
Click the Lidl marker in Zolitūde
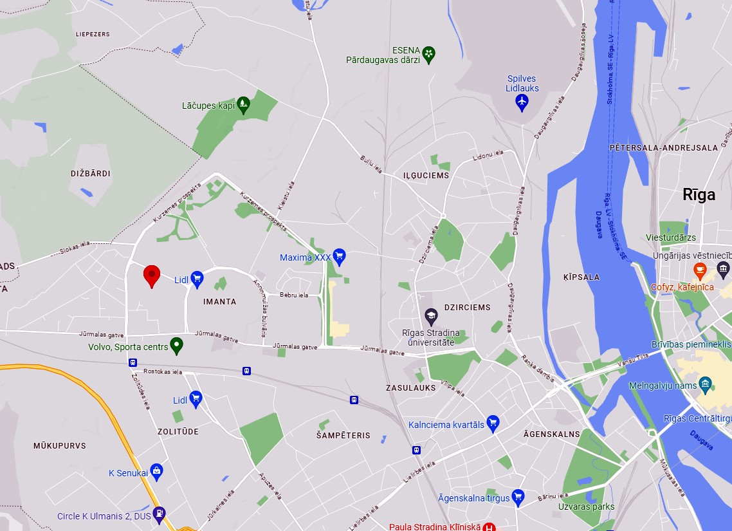pyautogui.click(x=196, y=400)
